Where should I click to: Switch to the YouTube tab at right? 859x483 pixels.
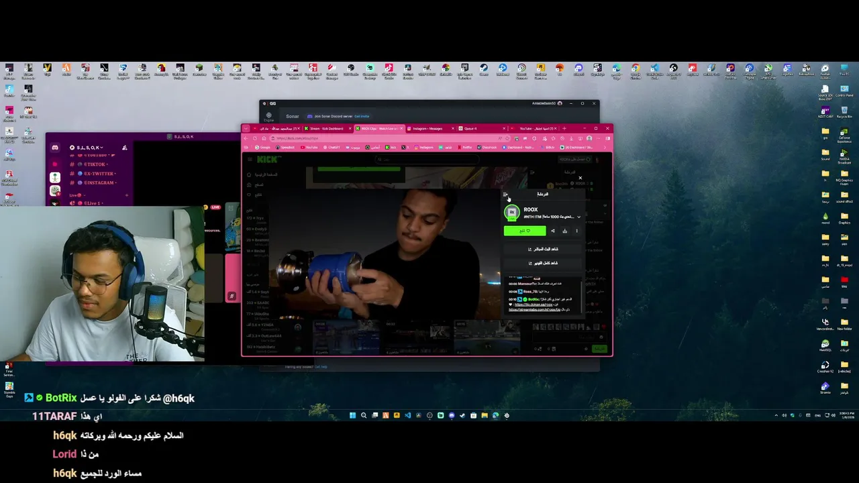[534, 128]
